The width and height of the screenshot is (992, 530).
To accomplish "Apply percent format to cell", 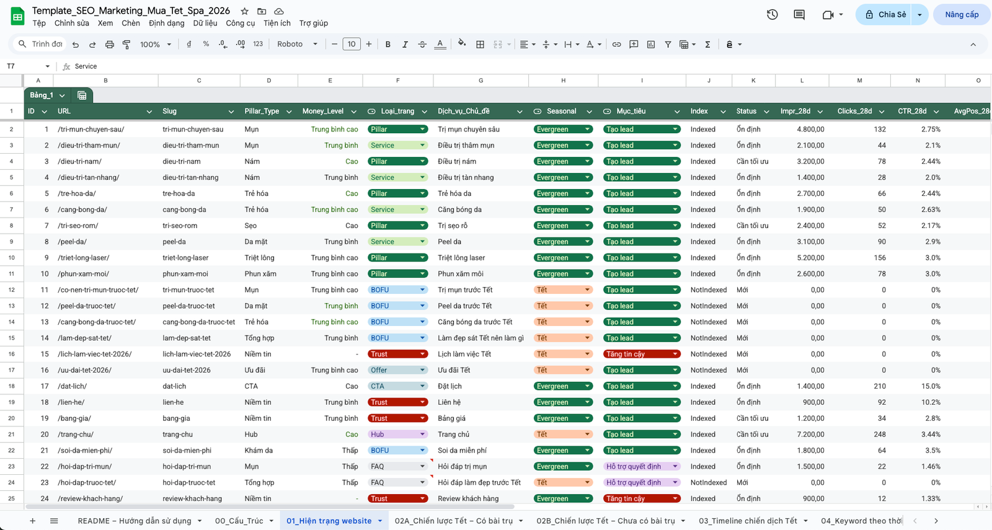I will tap(206, 44).
